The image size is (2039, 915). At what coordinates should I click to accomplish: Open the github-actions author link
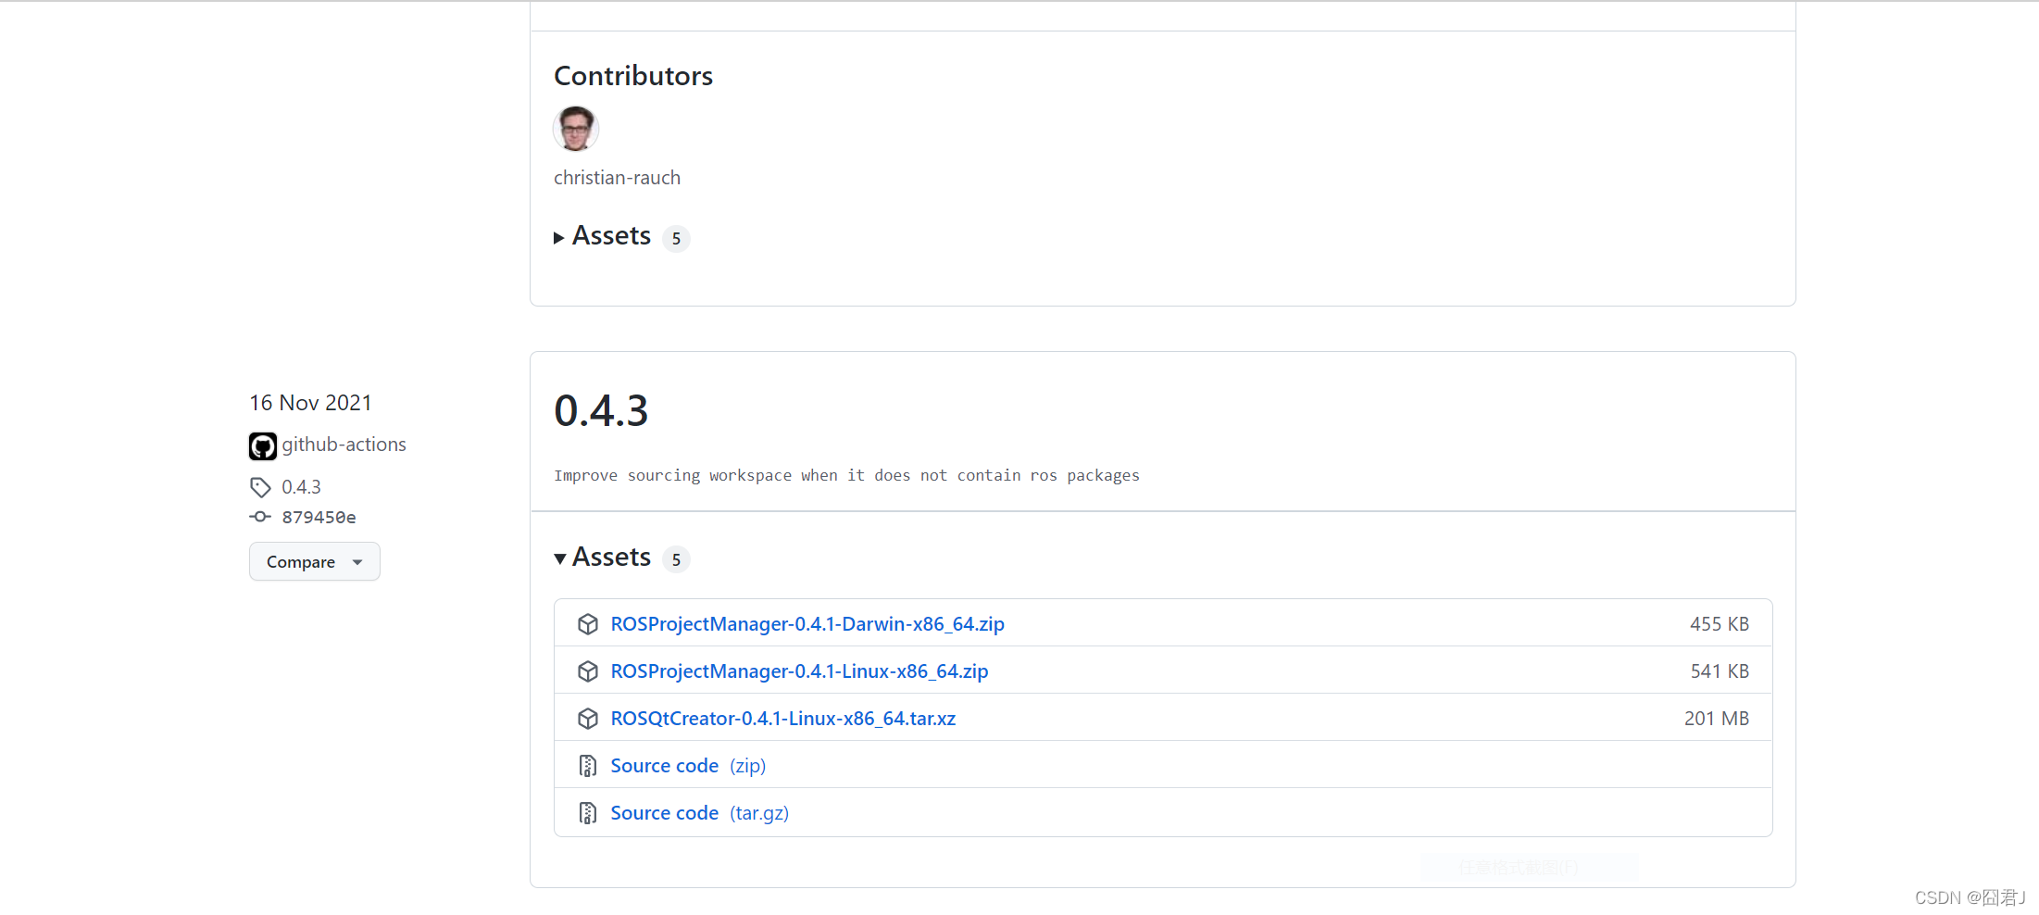pos(344,445)
